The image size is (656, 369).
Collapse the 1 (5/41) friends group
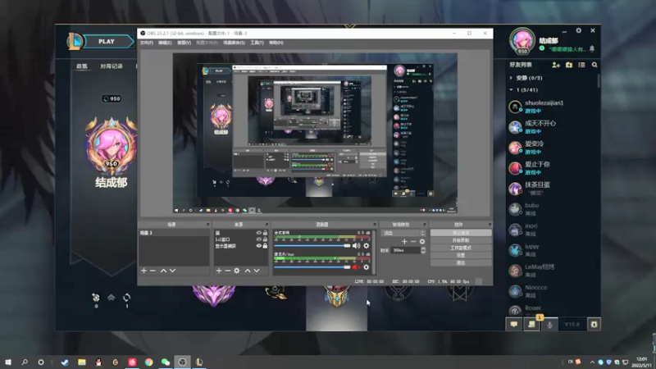511,90
